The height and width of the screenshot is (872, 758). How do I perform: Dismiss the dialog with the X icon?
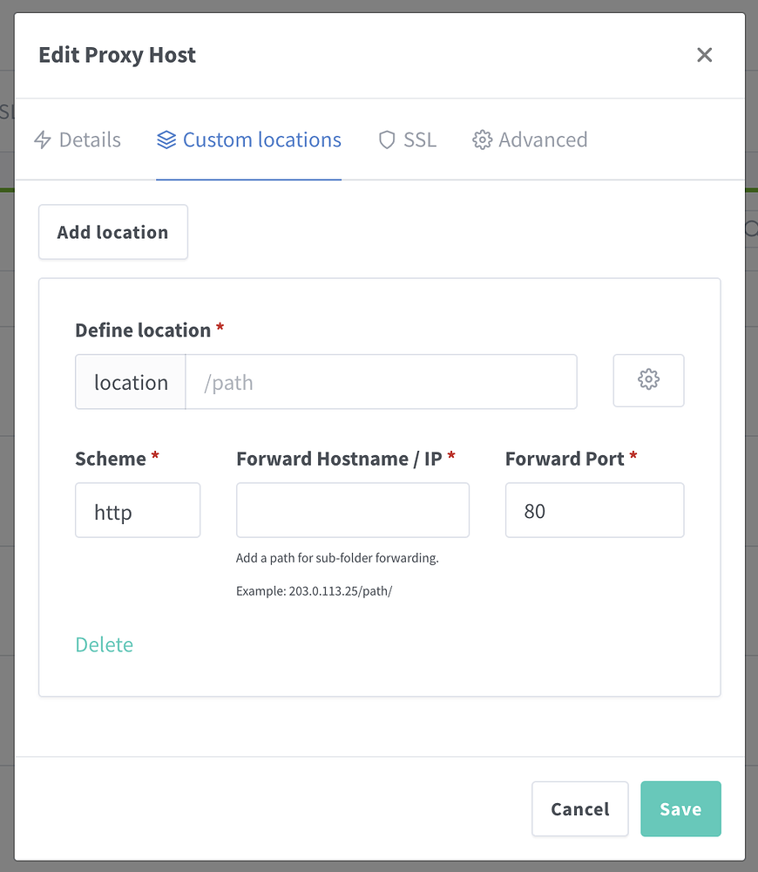click(704, 54)
